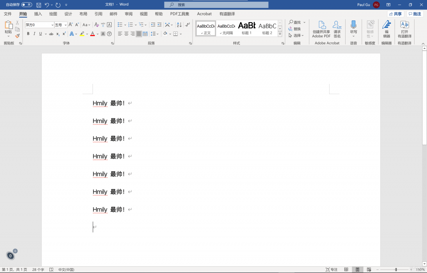Click the yellow text highlight color button
Viewport: 427px width, 273px height.
tap(82, 34)
